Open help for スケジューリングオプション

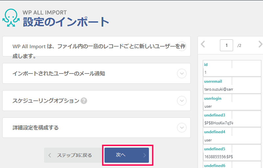[x=84, y=101]
